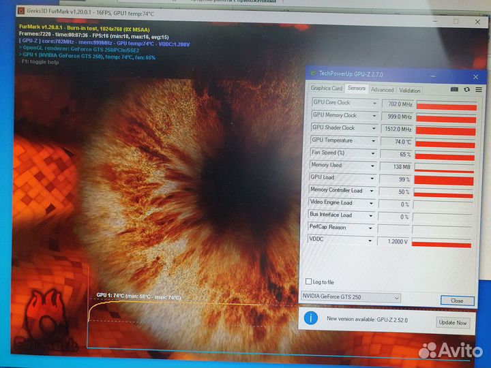The width and height of the screenshot is (491, 368).
Task: Click the VDDC history graph
Action: coord(441,243)
